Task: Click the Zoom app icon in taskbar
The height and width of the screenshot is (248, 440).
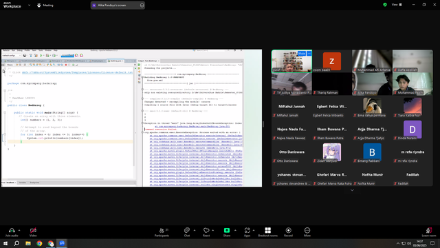Action: [62, 243]
